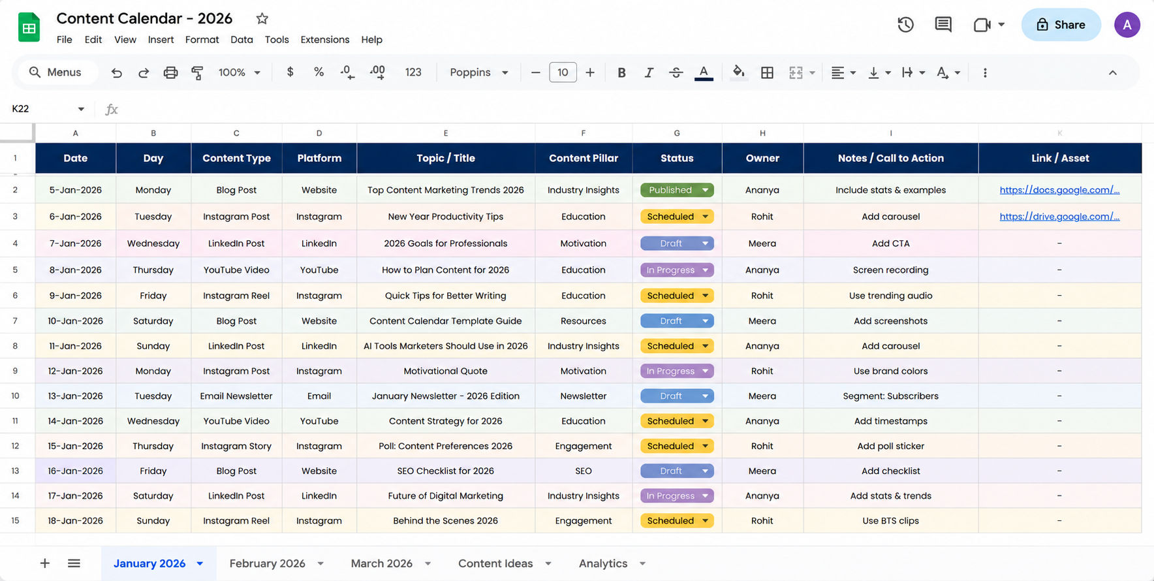Screen dimensions: 1154x581
Task: Toggle strikethrough formatting
Action: (x=676, y=72)
